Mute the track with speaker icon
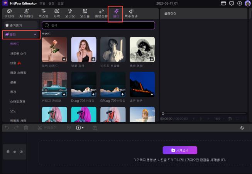252x174 pixels. (21, 152)
